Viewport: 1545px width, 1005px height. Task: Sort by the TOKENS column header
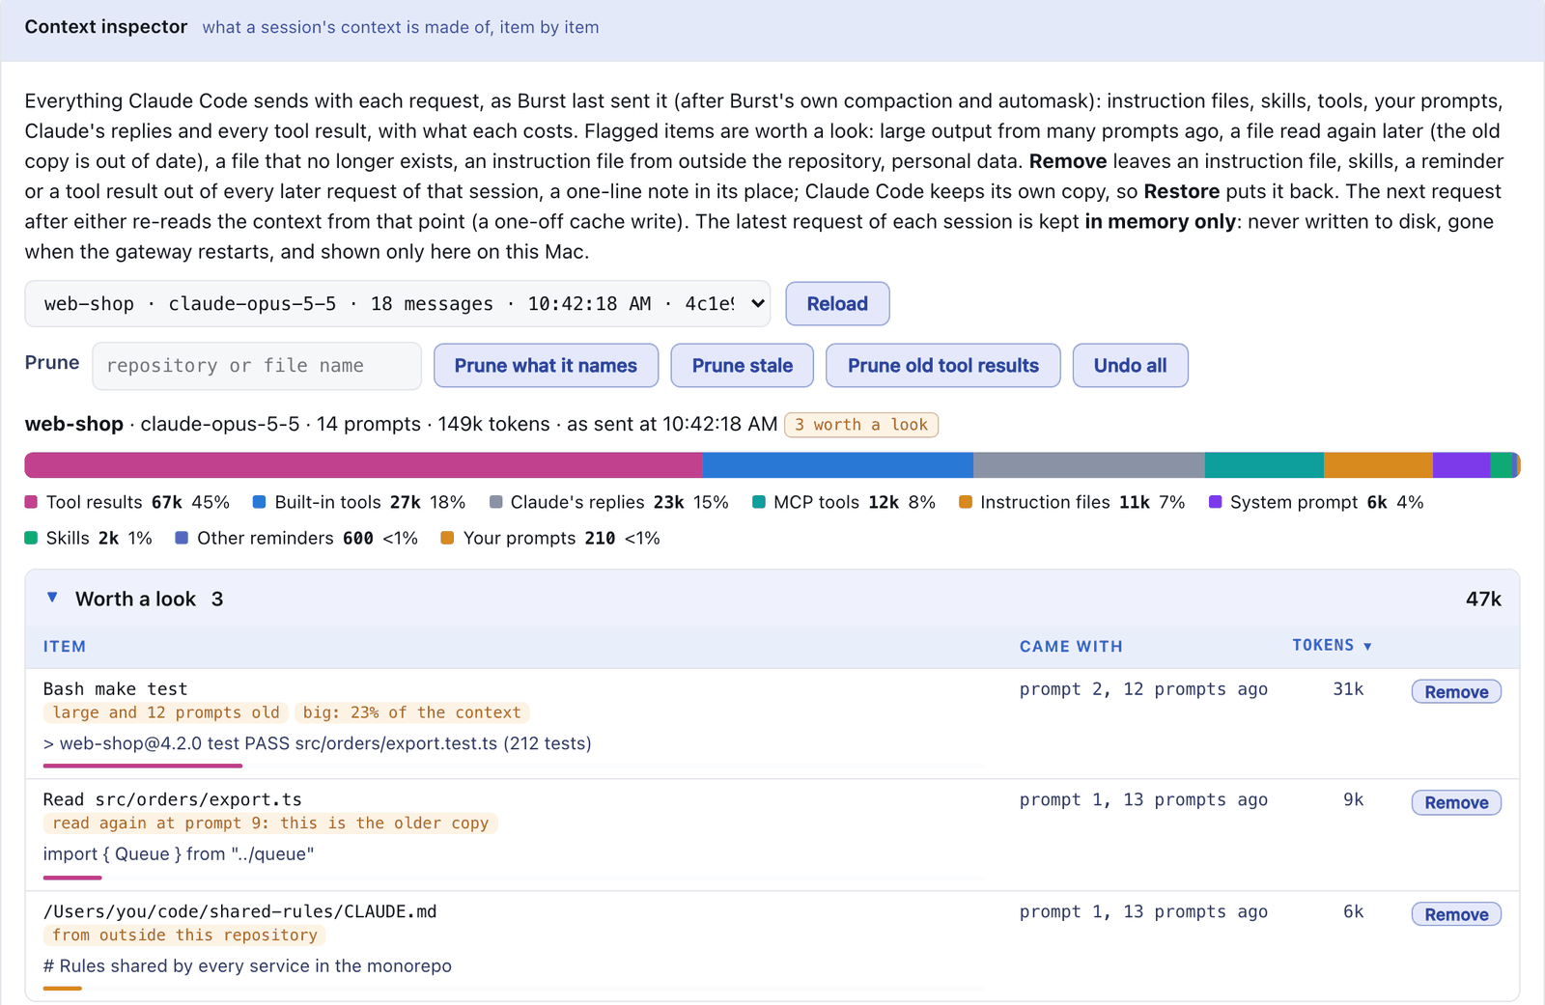coord(1332,646)
